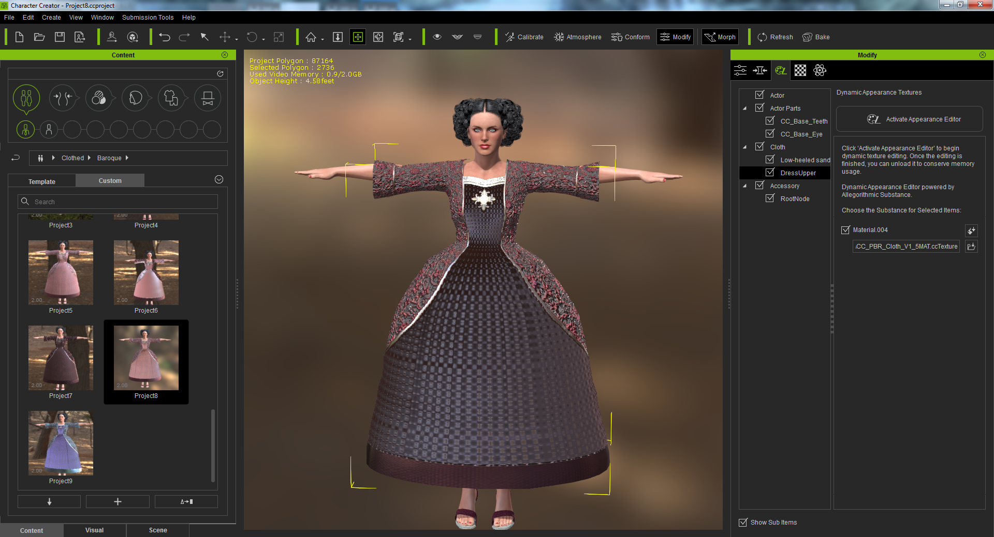The image size is (994, 537).
Task: Click the open file icon beside ccTexture field
Action: click(971, 247)
